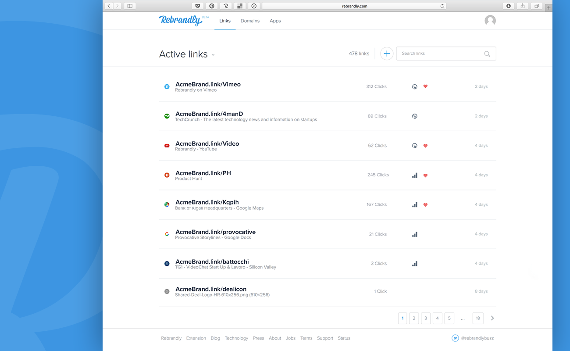This screenshot has width=570, height=351.
Task: Click the search magnifier icon
Action: [x=487, y=54]
